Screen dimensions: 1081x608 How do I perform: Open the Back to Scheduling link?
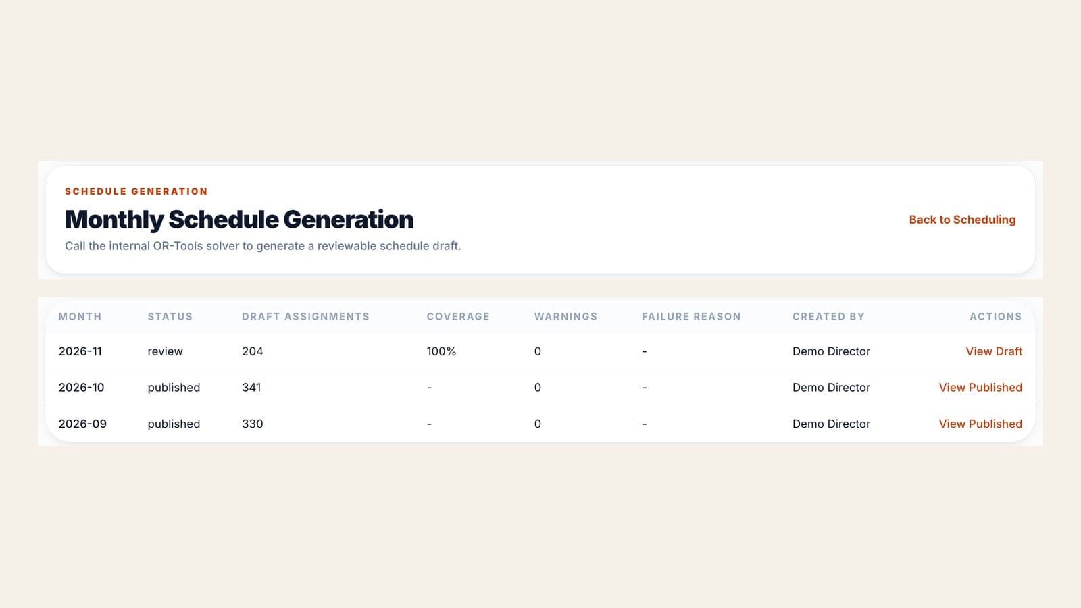(962, 220)
